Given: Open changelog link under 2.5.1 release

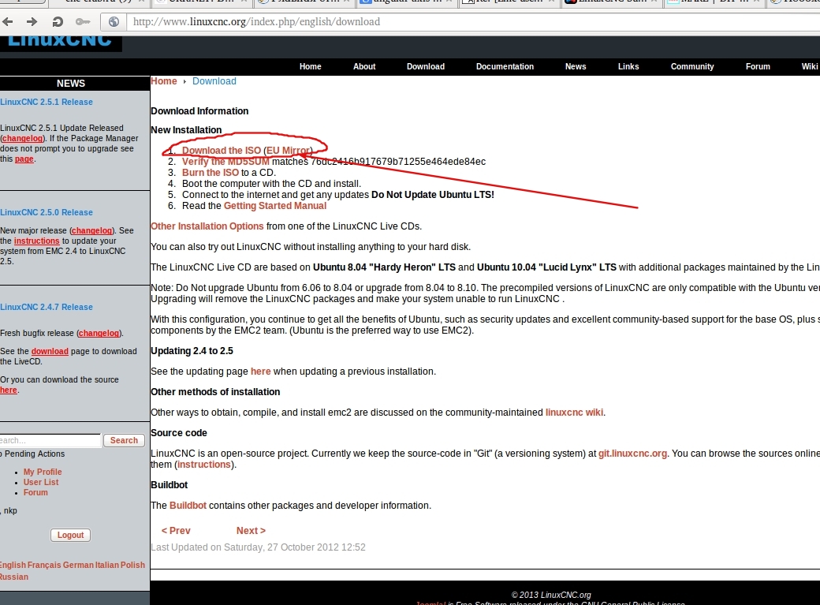Looking at the screenshot, I should pos(23,138).
